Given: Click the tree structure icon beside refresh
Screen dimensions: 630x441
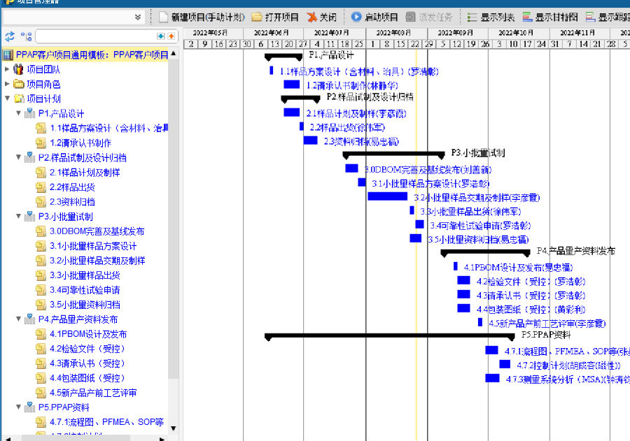Looking at the screenshot, I should 26,36.
